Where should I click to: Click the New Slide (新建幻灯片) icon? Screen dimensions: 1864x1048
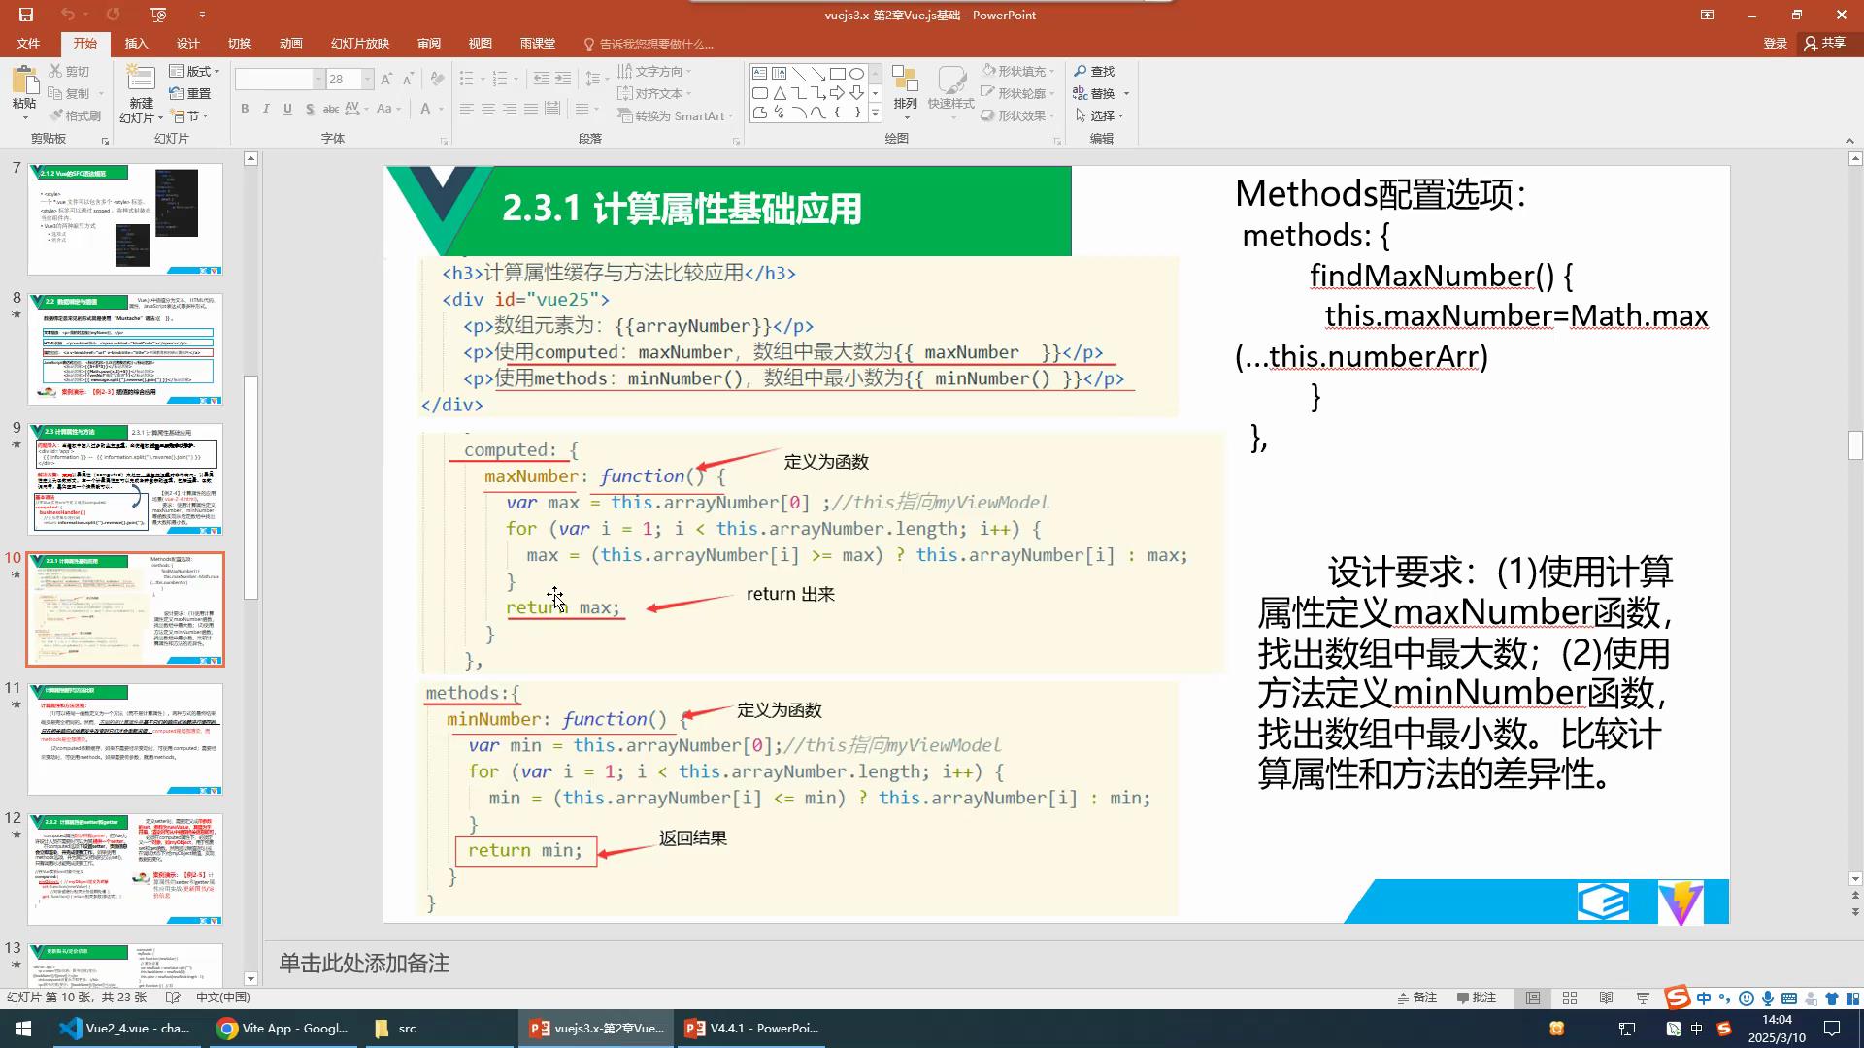pos(141,82)
